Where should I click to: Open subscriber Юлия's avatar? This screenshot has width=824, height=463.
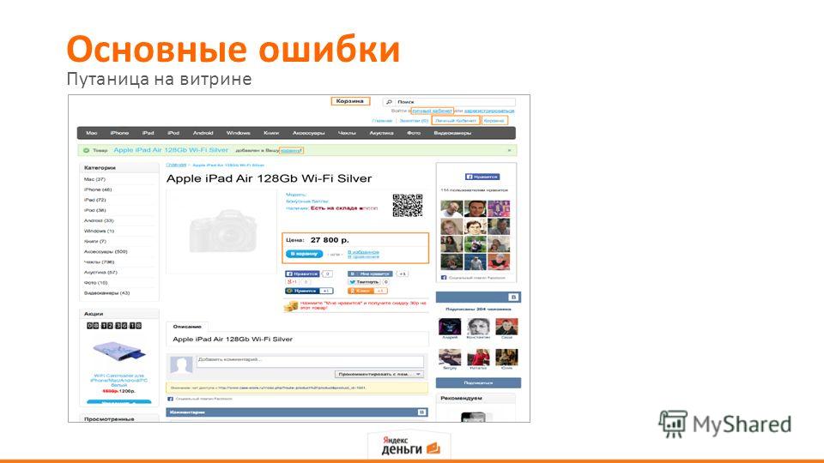click(x=506, y=358)
